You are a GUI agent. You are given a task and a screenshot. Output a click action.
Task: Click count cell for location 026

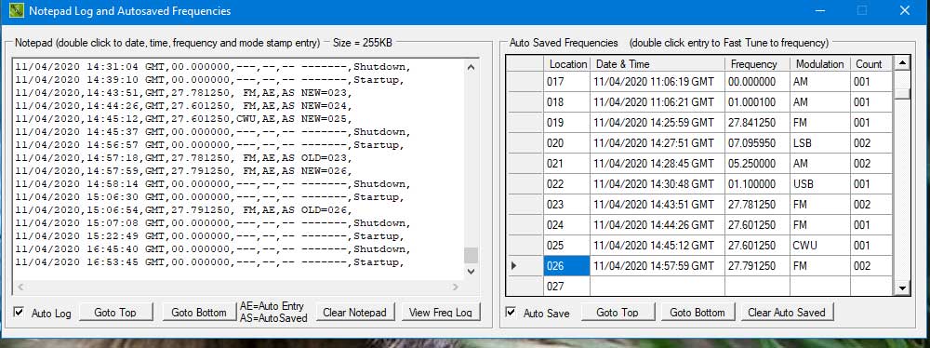coord(871,266)
